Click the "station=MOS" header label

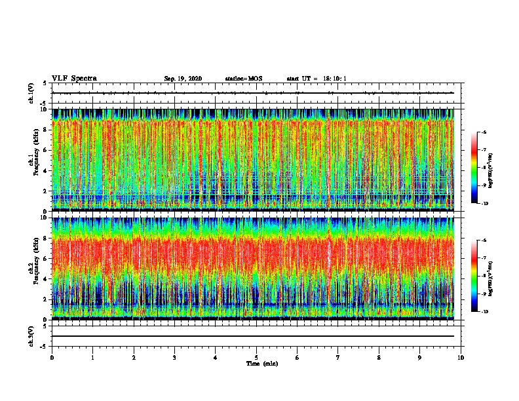coord(244,79)
